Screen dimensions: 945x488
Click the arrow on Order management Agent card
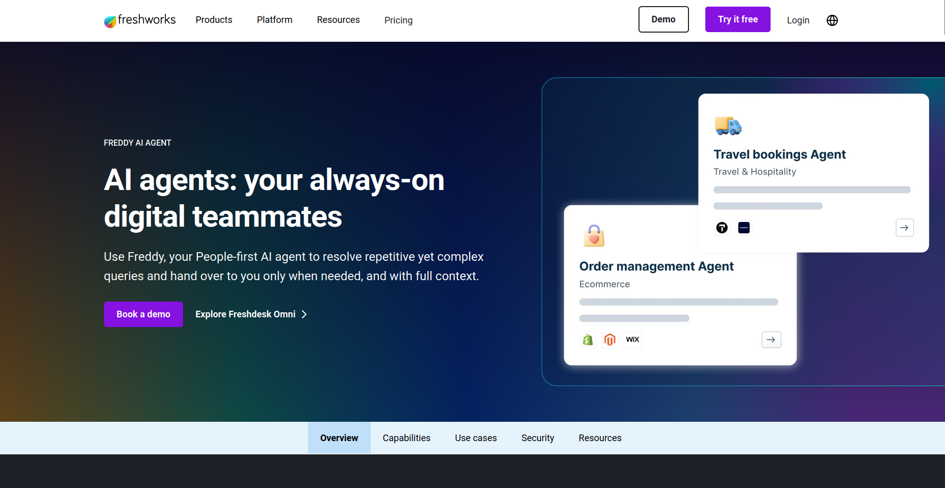(x=771, y=340)
